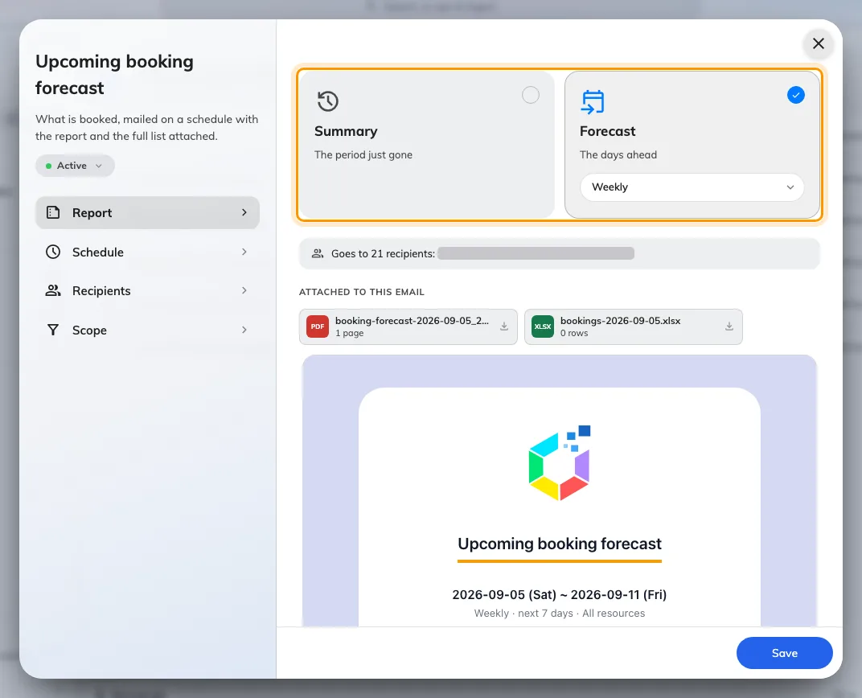Viewport: 862px width, 698px height.
Task: Open the Scope menu item
Action: 147,330
